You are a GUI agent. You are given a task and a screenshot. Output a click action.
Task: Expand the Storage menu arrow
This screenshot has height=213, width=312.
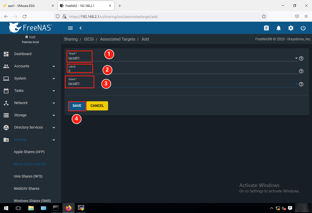pos(54,115)
